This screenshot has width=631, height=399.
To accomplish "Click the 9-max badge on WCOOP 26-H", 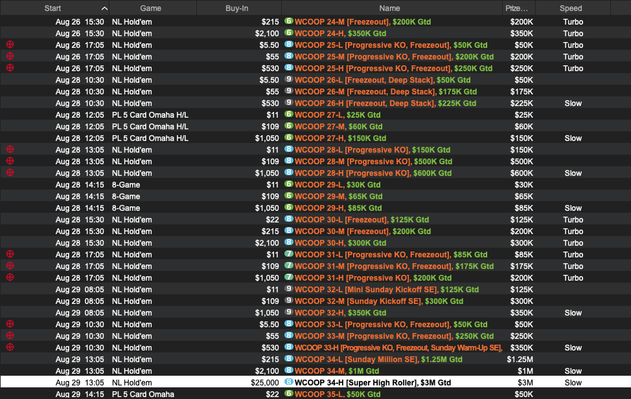I will point(288,102).
